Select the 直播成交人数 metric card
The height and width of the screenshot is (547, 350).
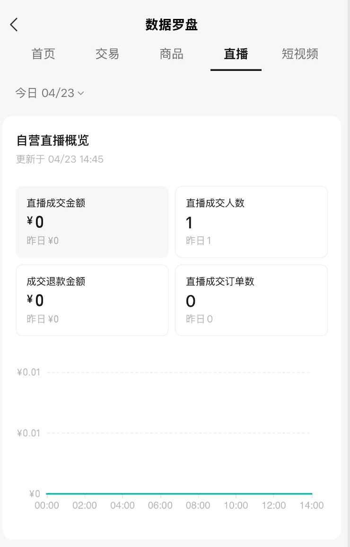[x=252, y=222]
